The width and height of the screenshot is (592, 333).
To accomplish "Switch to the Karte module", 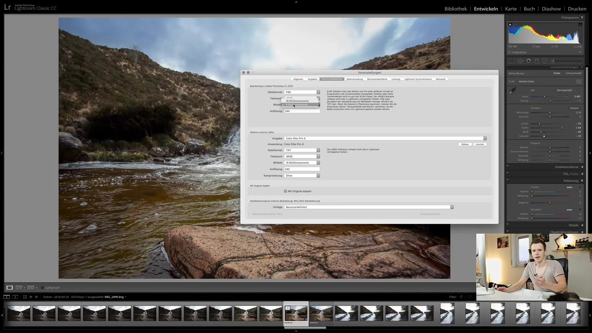I will tap(511, 9).
